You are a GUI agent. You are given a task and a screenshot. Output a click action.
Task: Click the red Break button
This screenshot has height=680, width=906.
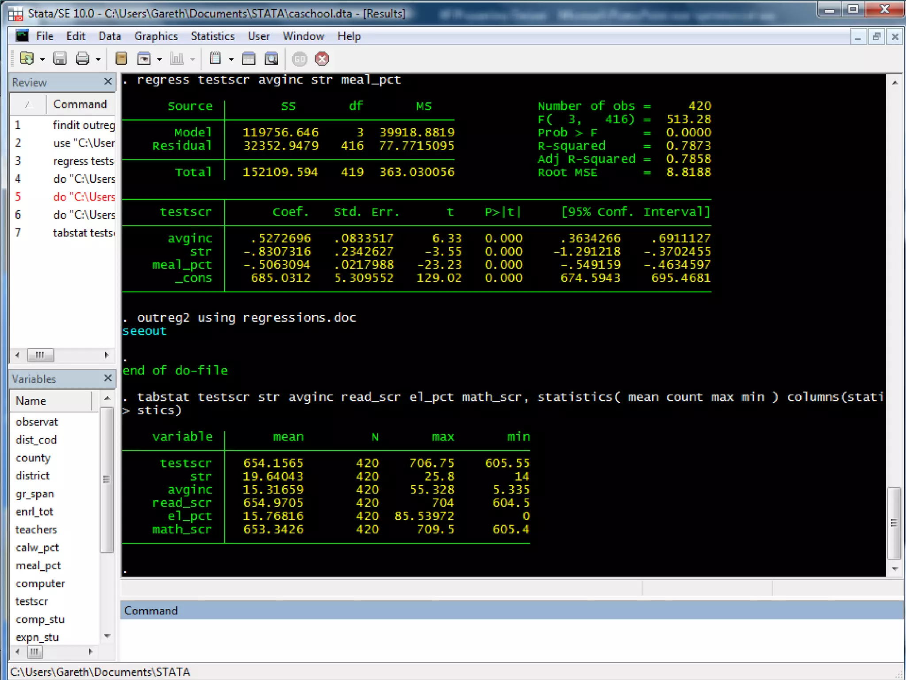322,59
